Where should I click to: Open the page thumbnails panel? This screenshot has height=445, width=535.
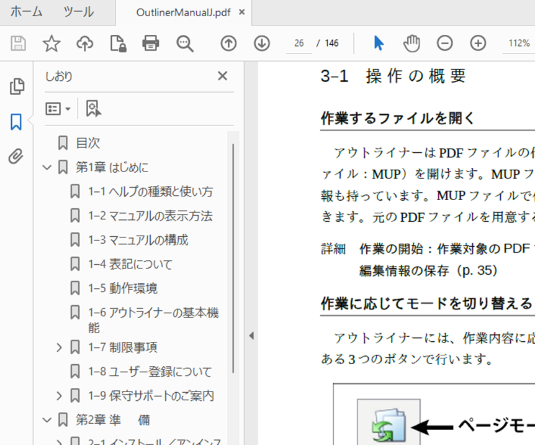(17, 87)
